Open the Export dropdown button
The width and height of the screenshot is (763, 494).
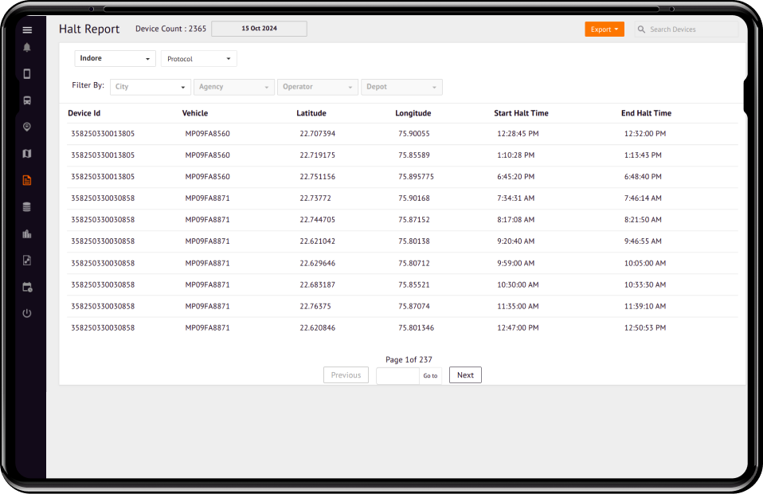[605, 29]
